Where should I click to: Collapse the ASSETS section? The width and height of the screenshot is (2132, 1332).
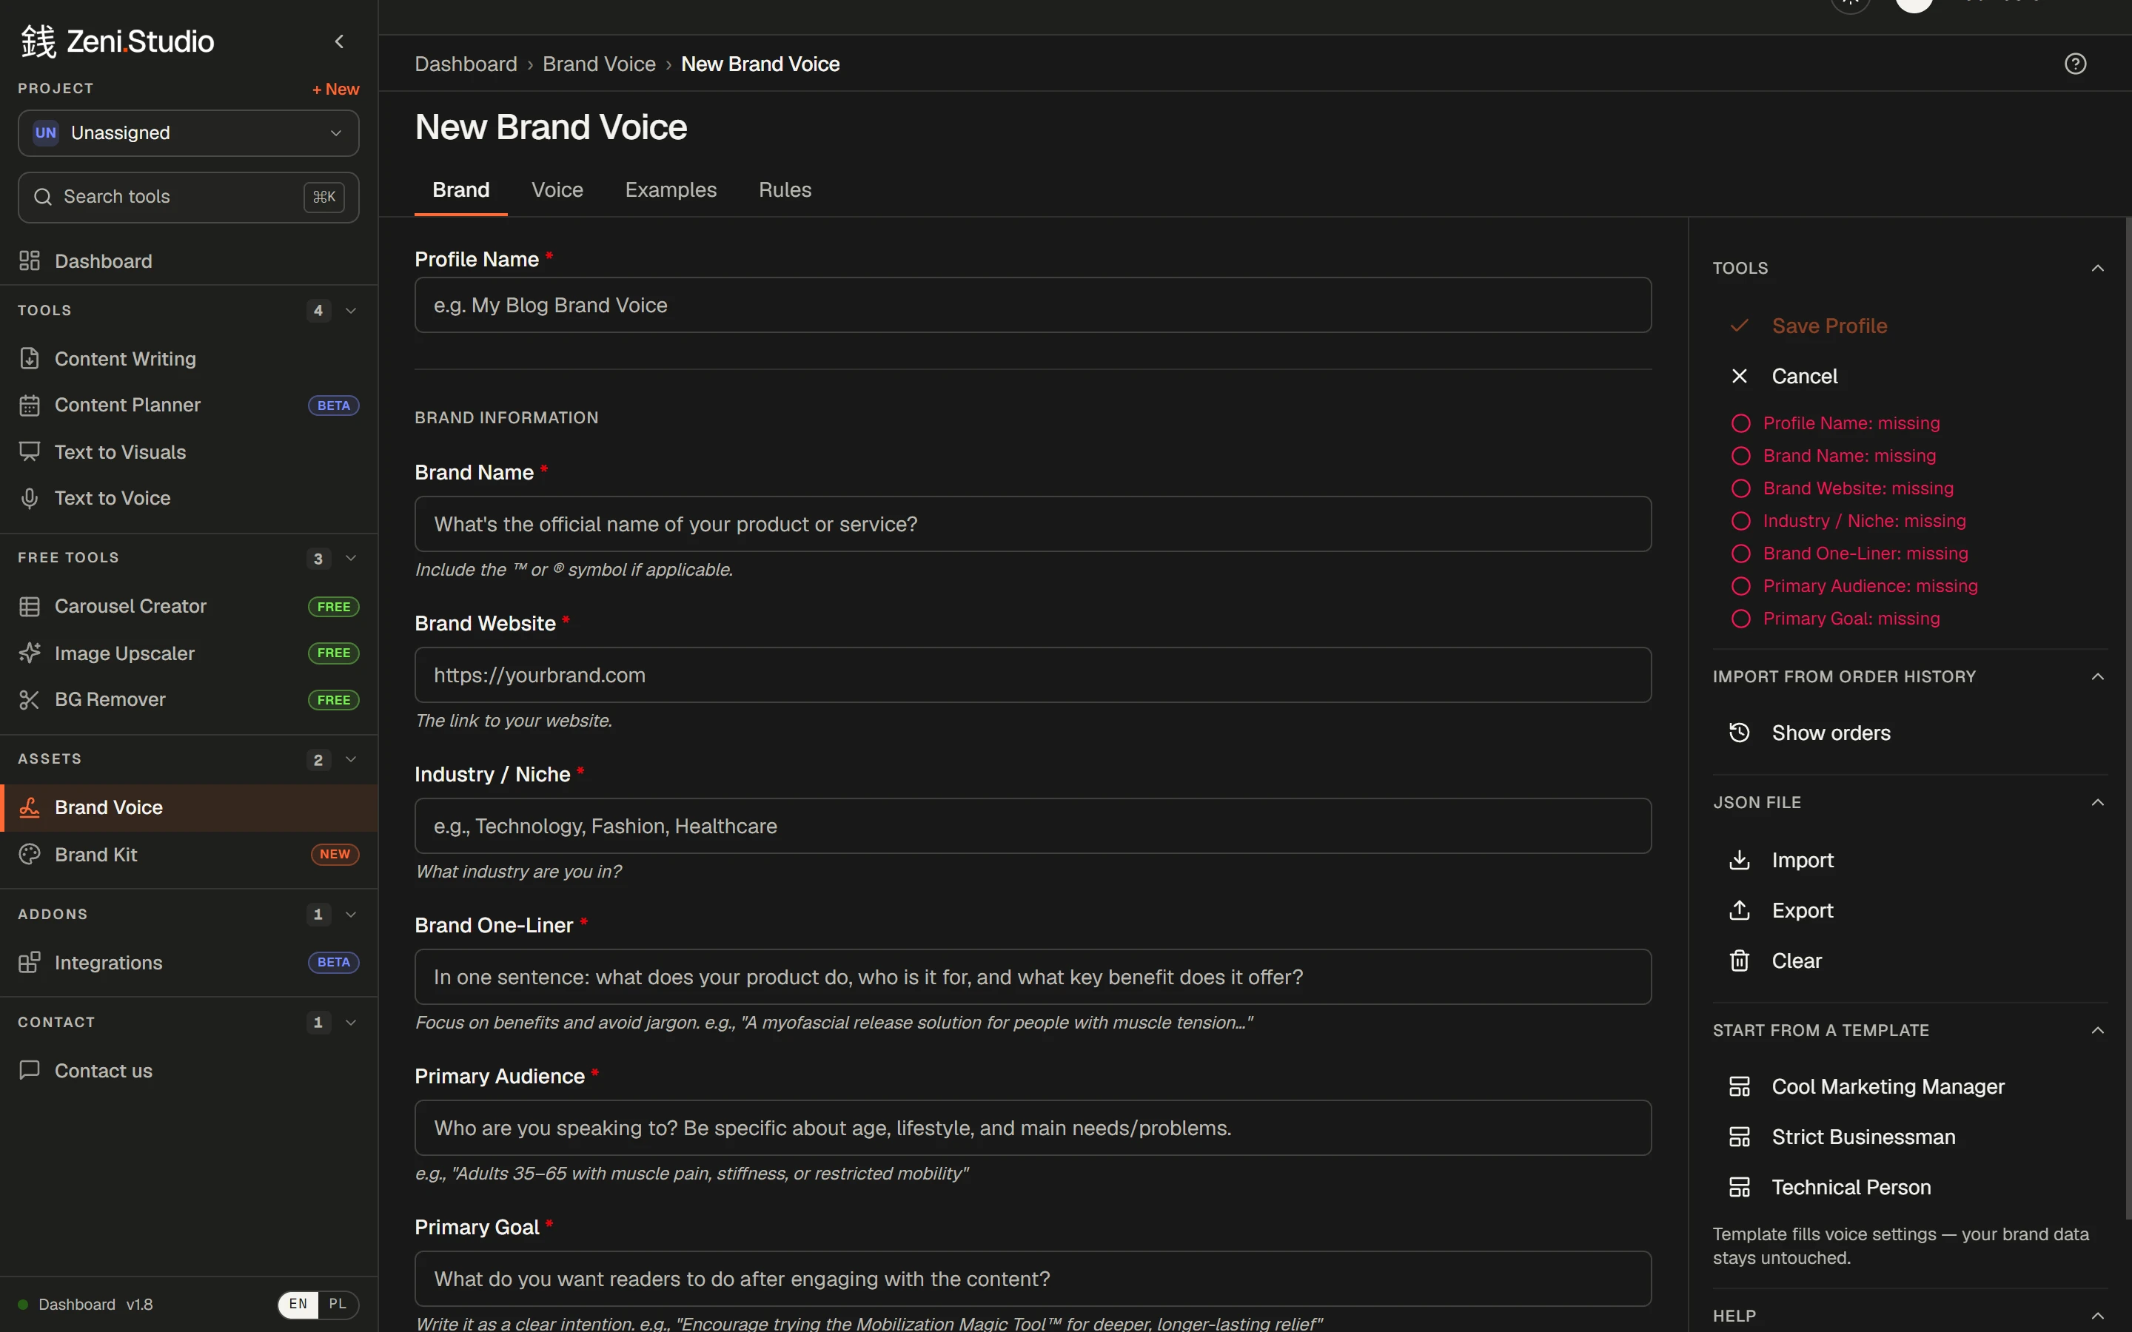pos(351,759)
